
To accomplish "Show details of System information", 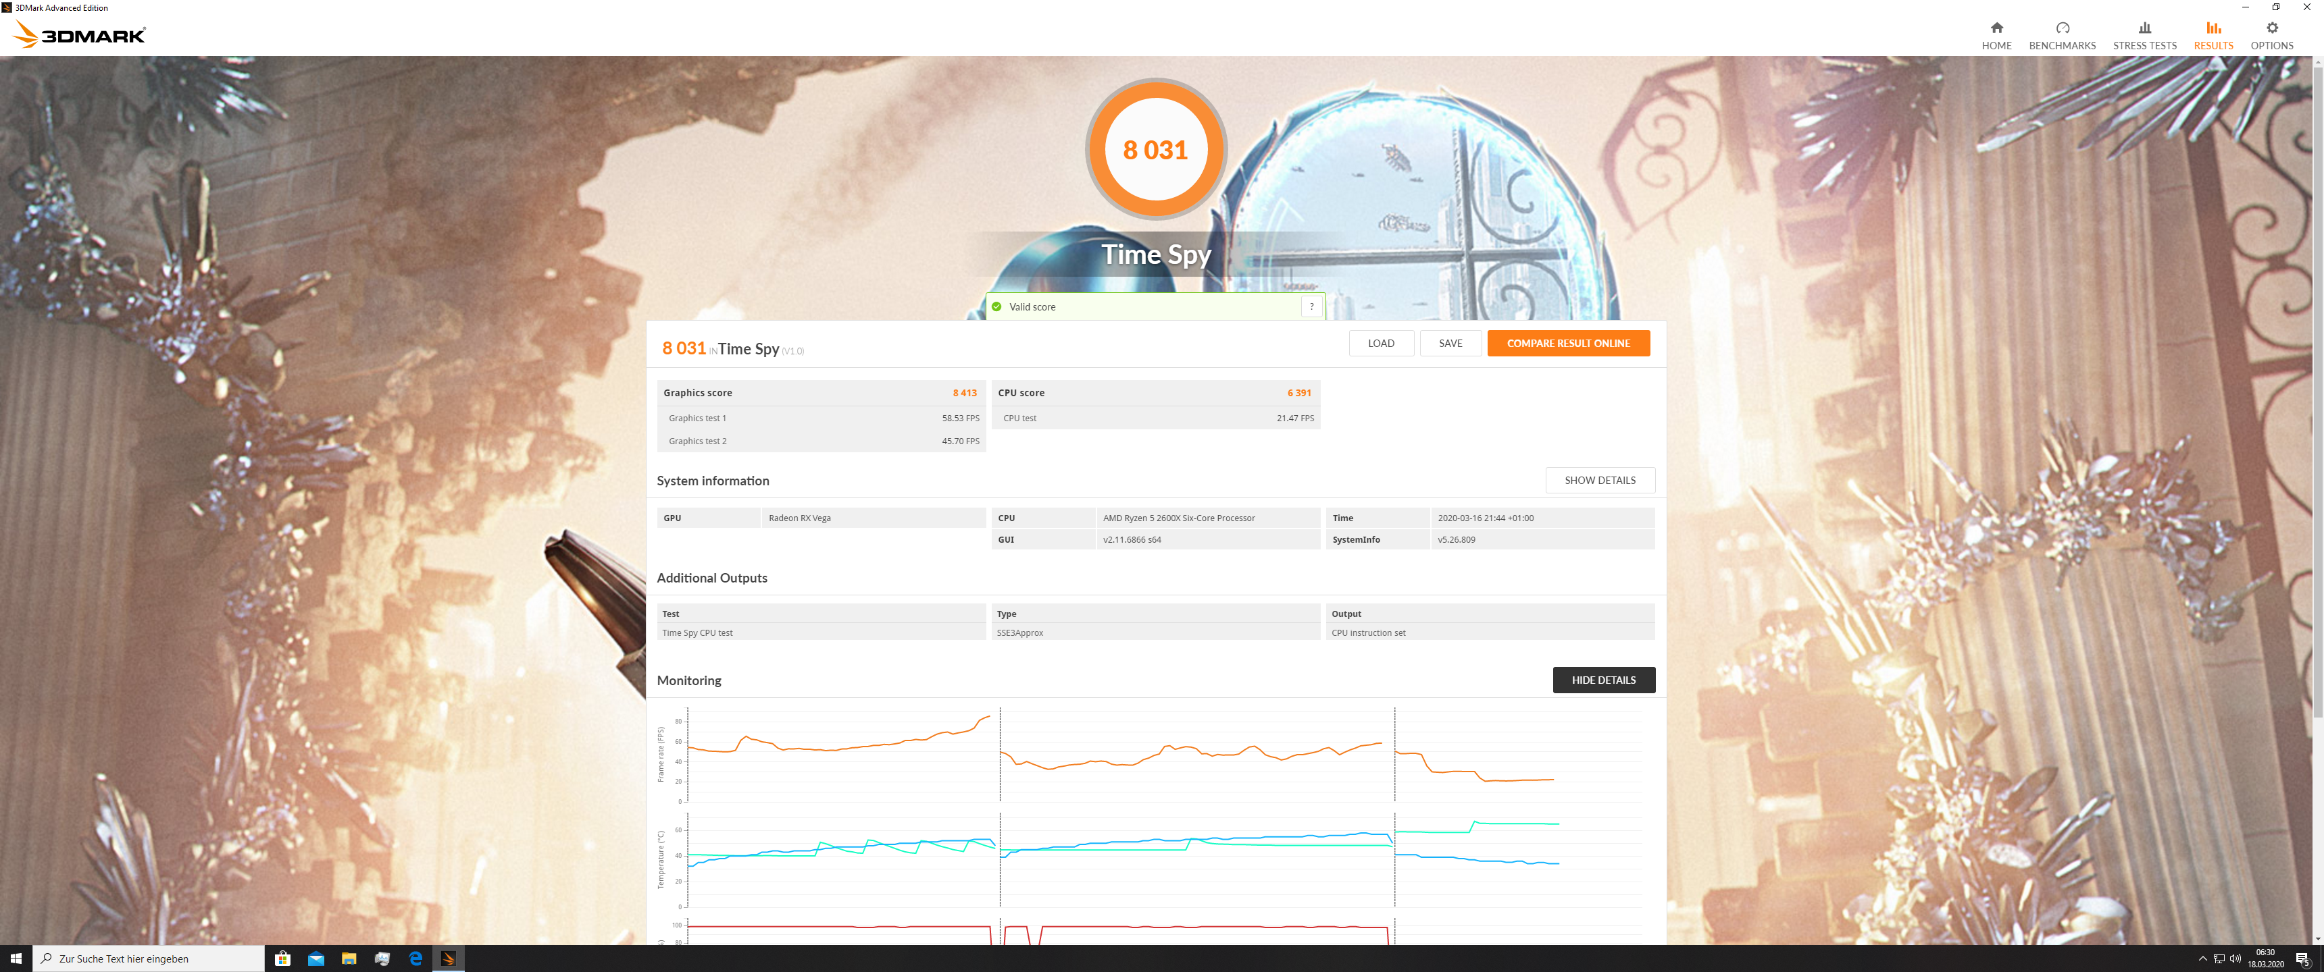I will click(x=1598, y=480).
